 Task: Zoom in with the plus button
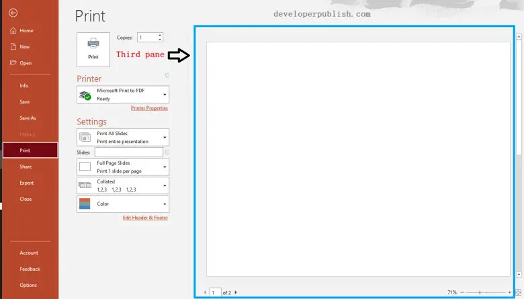coord(509,292)
